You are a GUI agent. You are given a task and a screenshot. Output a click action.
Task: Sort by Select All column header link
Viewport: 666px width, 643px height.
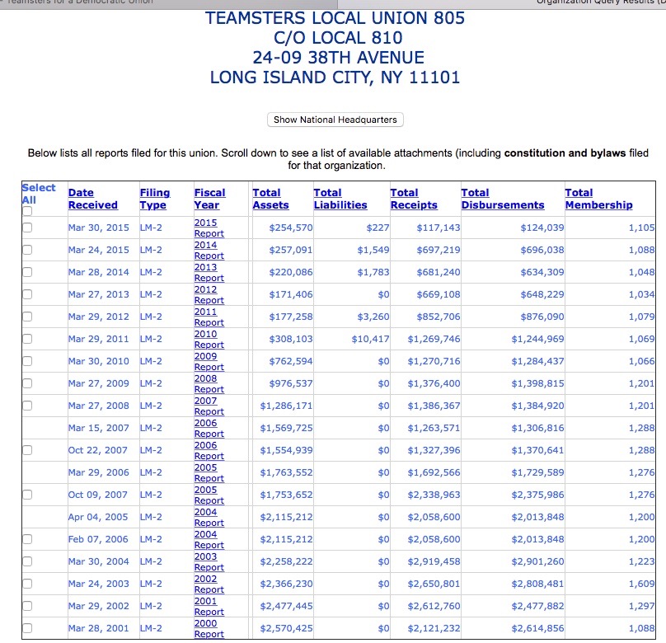tap(39, 194)
